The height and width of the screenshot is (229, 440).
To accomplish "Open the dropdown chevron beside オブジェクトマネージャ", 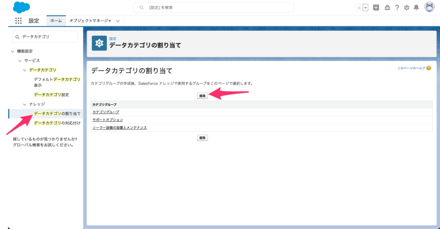I will 118,21.
